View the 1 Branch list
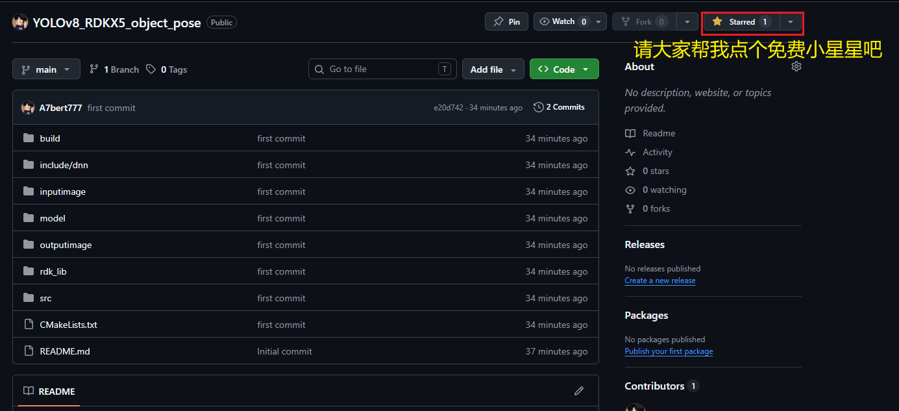899x411 pixels. [114, 69]
